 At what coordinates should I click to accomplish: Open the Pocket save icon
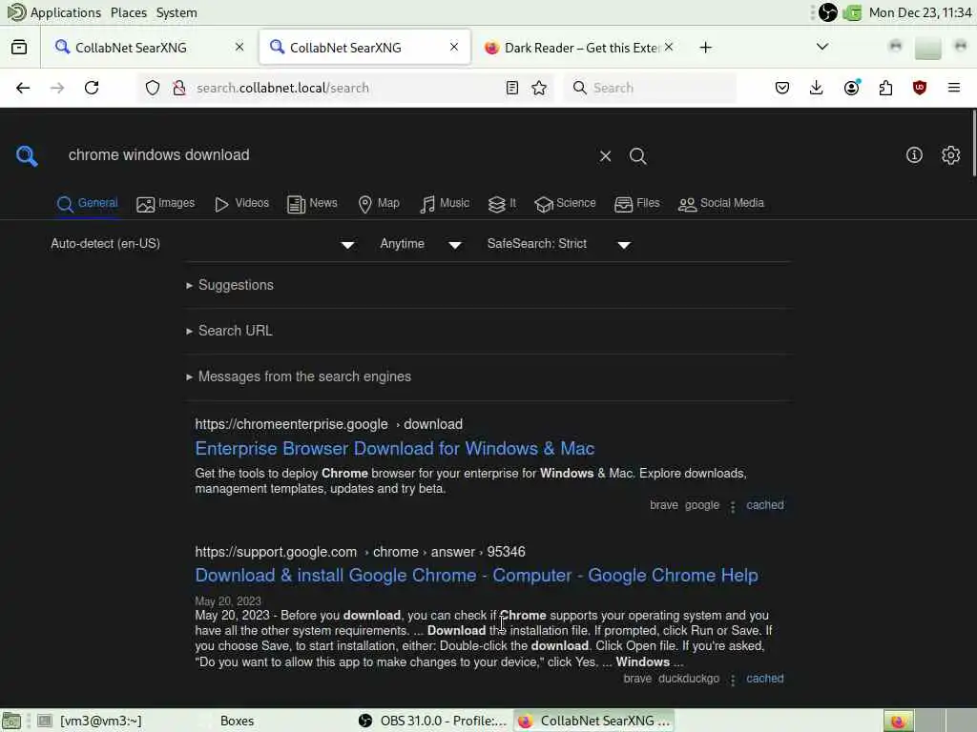[x=782, y=88]
